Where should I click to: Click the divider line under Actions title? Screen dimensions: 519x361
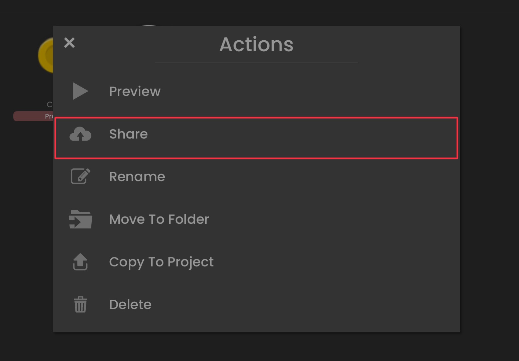pos(256,63)
